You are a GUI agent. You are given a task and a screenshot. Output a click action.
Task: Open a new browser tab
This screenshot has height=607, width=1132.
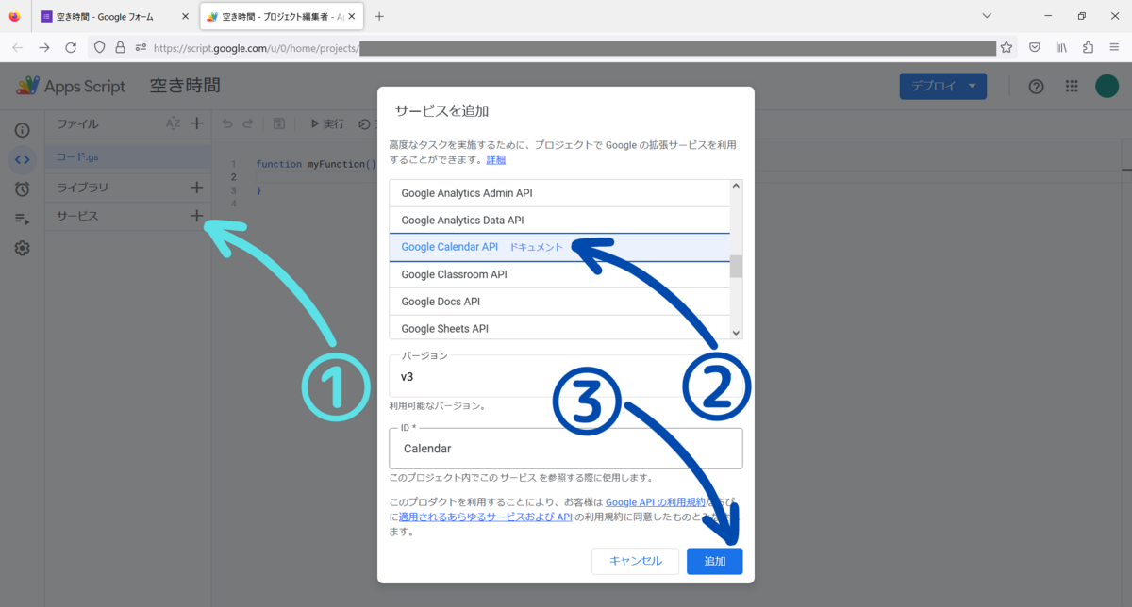(379, 16)
